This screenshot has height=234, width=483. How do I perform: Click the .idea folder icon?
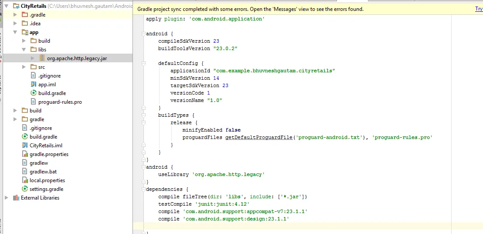pyautogui.click(x=25, y=23)
